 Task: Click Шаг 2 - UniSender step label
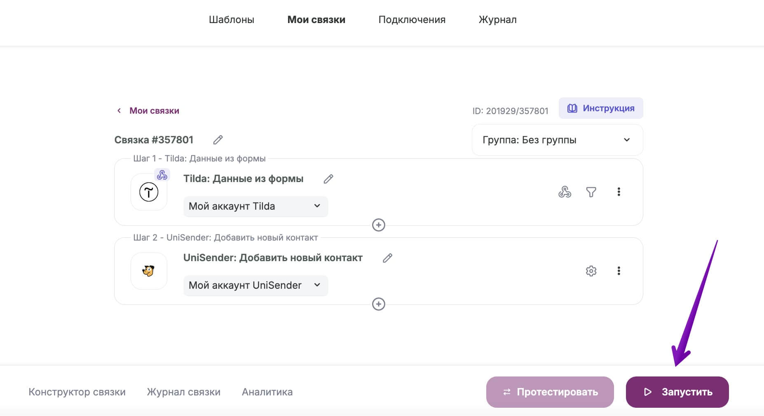tap(225, 238)
